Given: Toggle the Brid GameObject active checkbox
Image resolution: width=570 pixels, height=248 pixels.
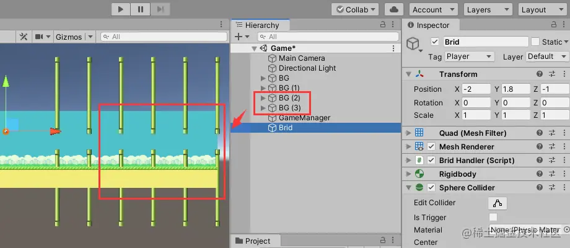Looking at the screenshot, I should pyautogui.click(x=435, y=42).
